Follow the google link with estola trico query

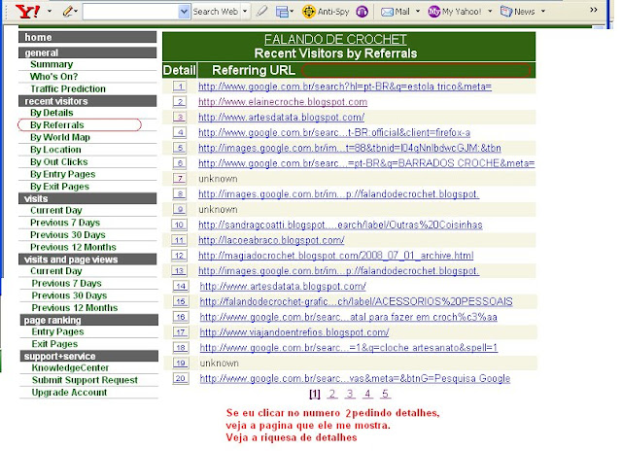(345, 87)
